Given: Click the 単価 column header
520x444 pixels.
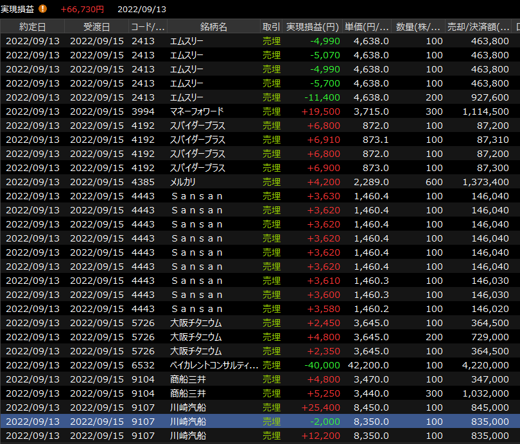Looking at the screenshot, I should click(367, 27).
